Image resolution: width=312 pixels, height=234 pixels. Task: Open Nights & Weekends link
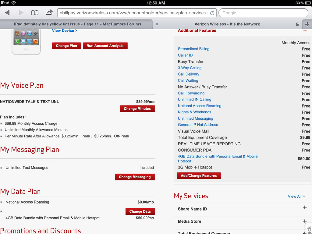194,112
